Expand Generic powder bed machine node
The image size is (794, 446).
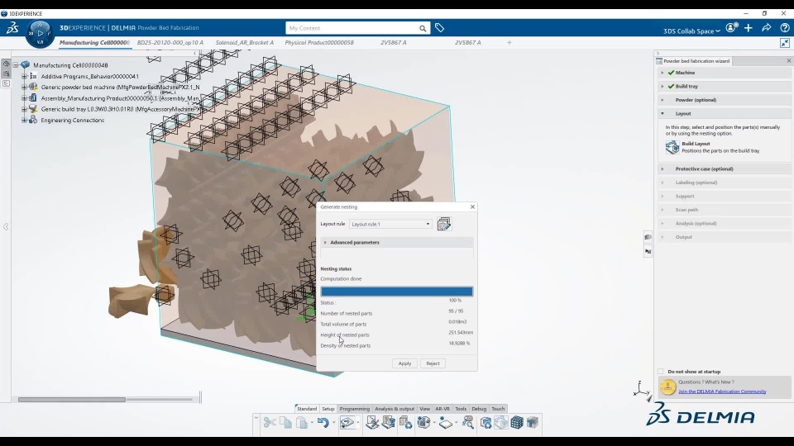click(24, 87)
